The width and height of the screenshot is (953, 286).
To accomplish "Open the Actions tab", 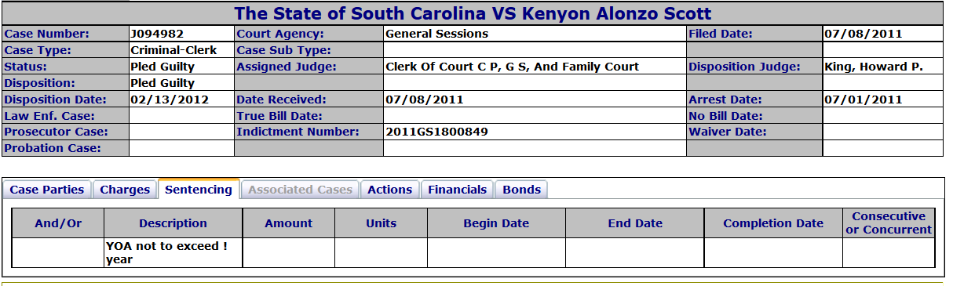I will (x=389, y=190).
